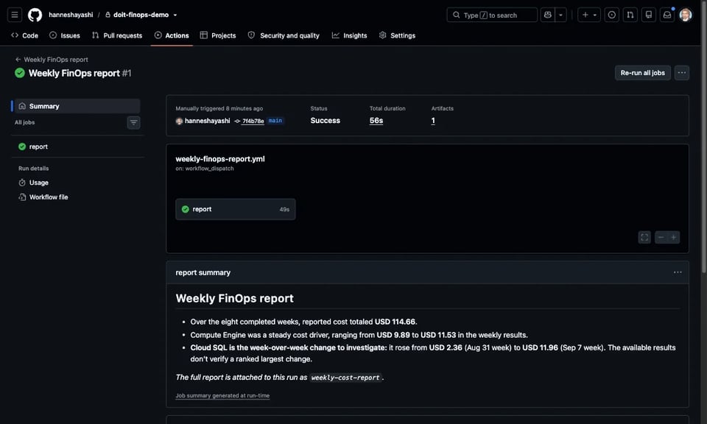The width and height of the screenshot is (707, 424).
Task: Switch to the Code tab
Action: 25,35
